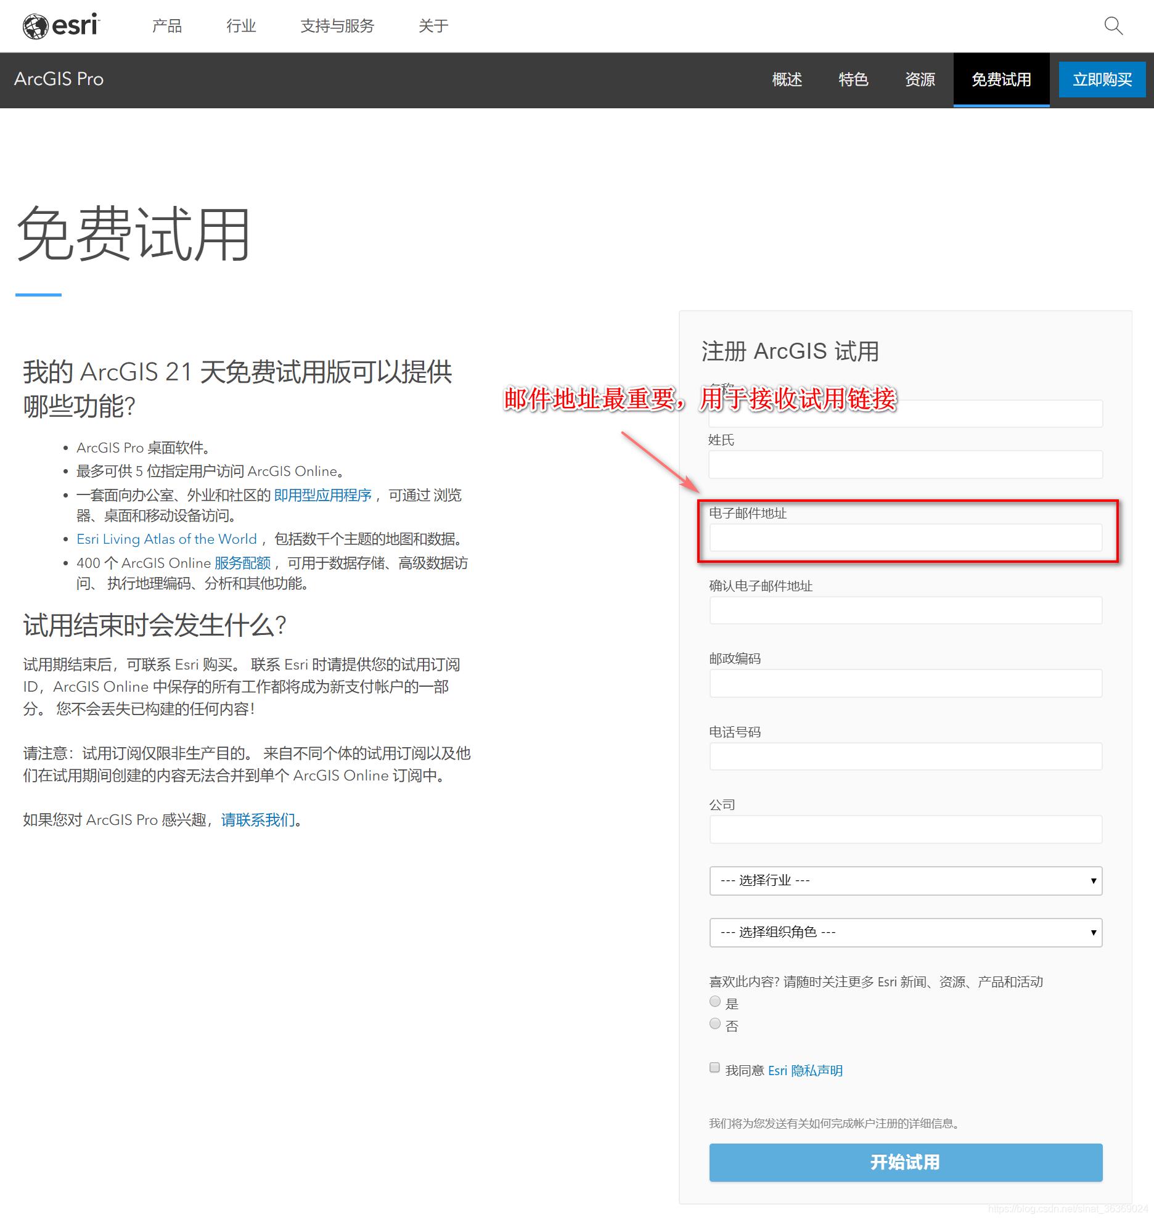Image resolution: width=1154 pixels, height=1220 pixels.
Task: Click the 立即购买 button
Action: 1102,79
